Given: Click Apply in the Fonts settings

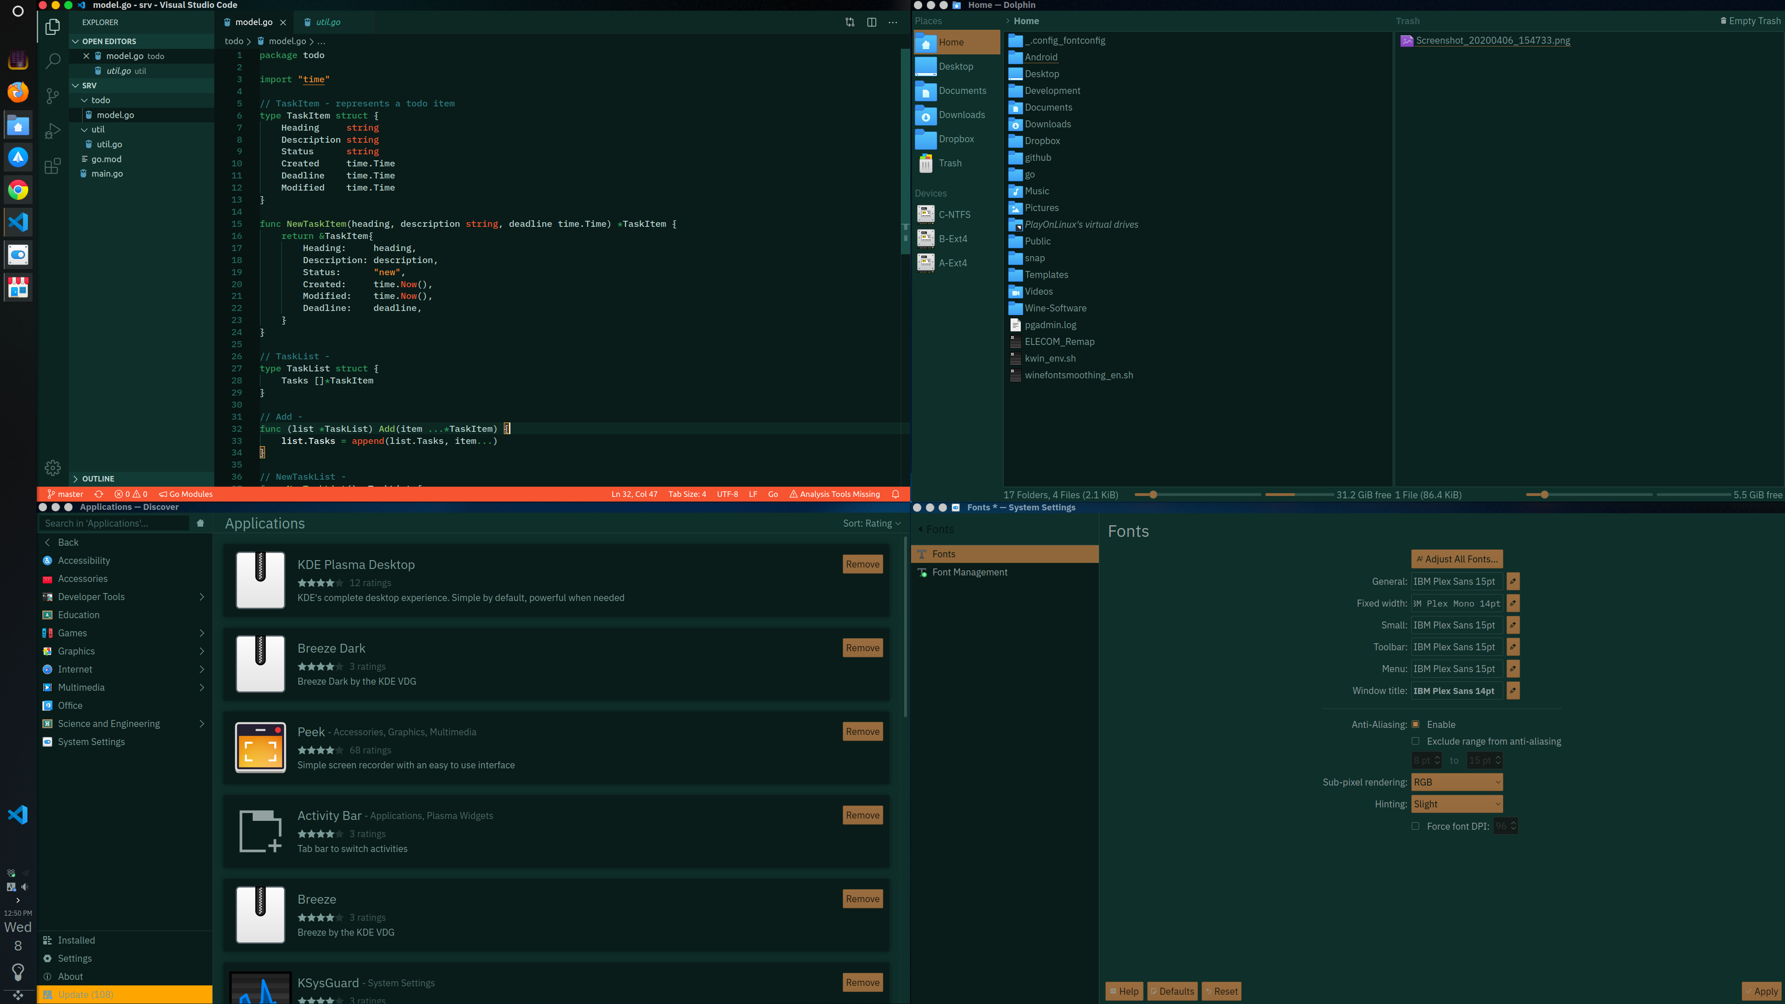Looking at the screenshot, I should (1761, 991).
